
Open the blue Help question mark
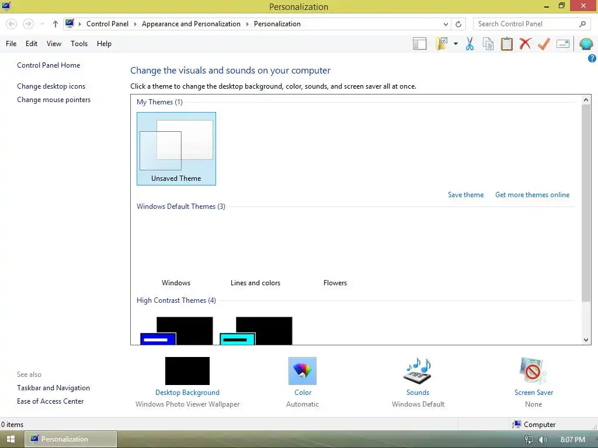tap(592, 58)
